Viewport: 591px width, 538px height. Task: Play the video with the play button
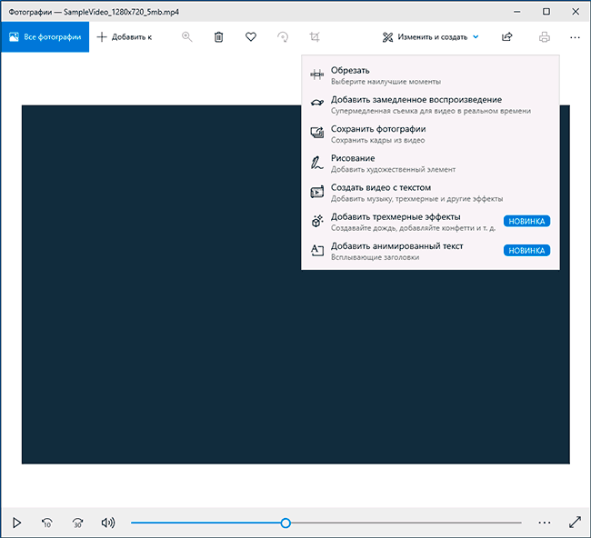[16, 523]
